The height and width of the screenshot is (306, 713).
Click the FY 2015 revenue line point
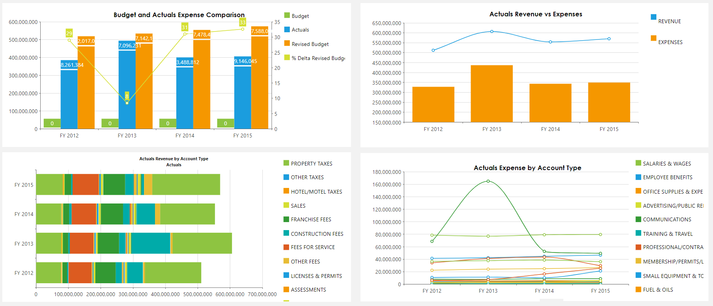pos(609,39)
